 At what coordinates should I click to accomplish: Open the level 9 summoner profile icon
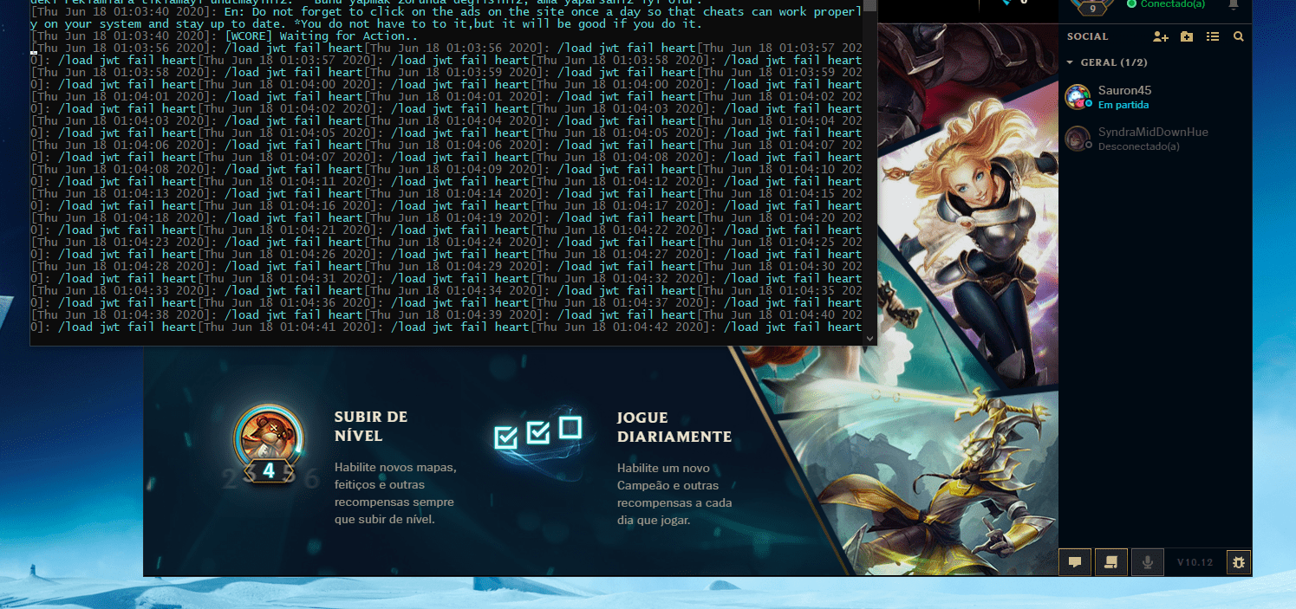coord(1091,6)
